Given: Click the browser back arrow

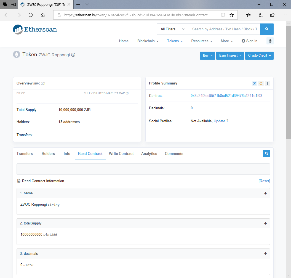Looking at the screenshot, I should [x=7, y=15].
